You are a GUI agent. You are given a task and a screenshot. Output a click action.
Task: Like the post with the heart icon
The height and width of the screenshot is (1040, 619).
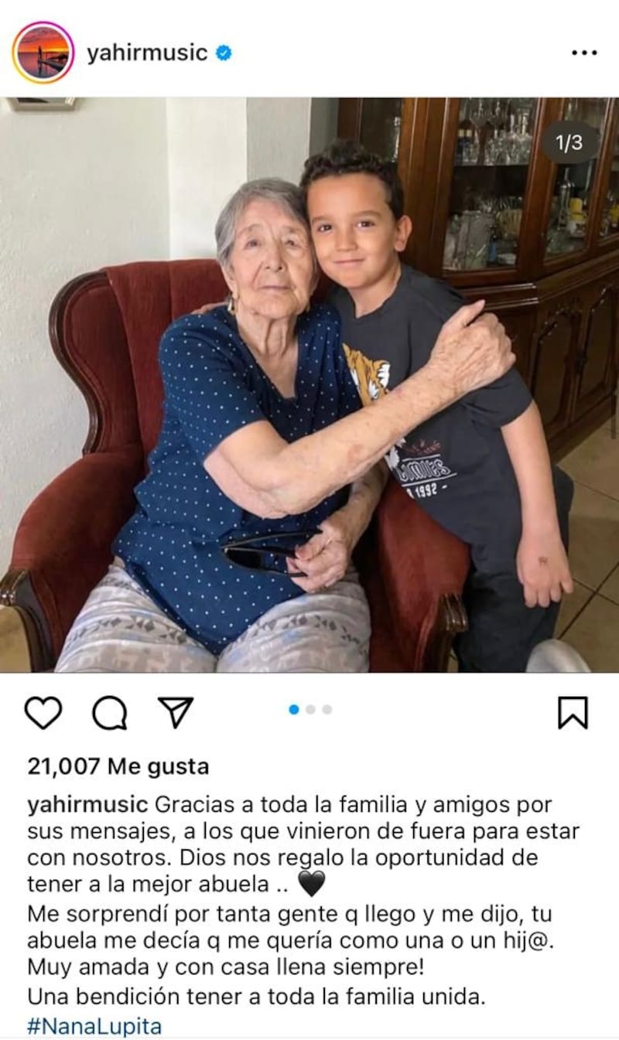pyautogui.click(x=43, y=713)
